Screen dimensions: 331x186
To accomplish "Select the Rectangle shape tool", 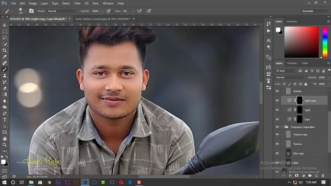I will 5,132.
